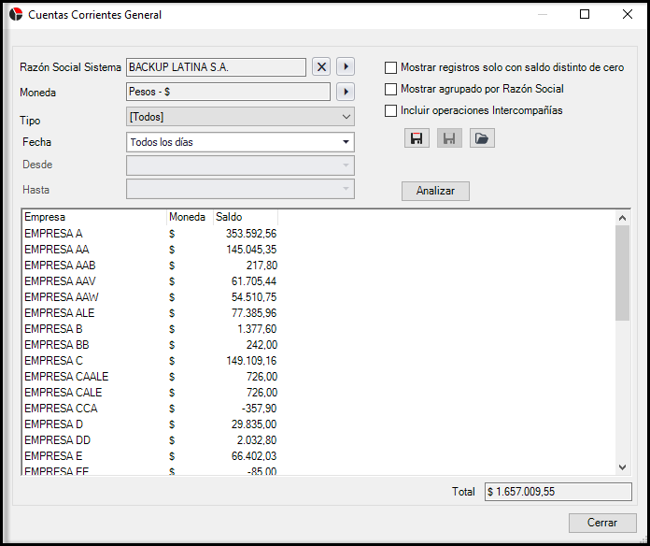Click saldo value 54.510,75
650x546 pixels.
[254, 297]
